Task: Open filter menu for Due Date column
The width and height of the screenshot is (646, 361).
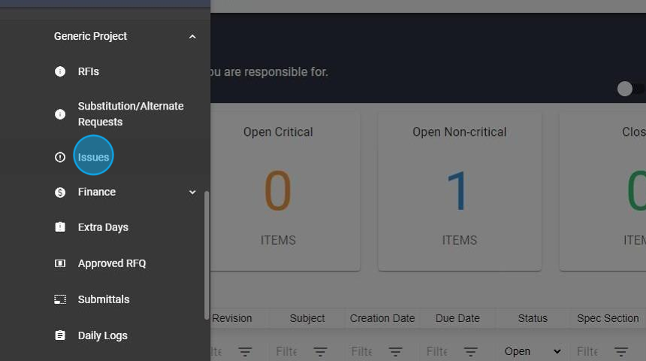Action: click(470, 351)
